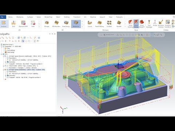Collapse the Properties node in the tree
175x131 pixels.
click(x=2, y=47)
